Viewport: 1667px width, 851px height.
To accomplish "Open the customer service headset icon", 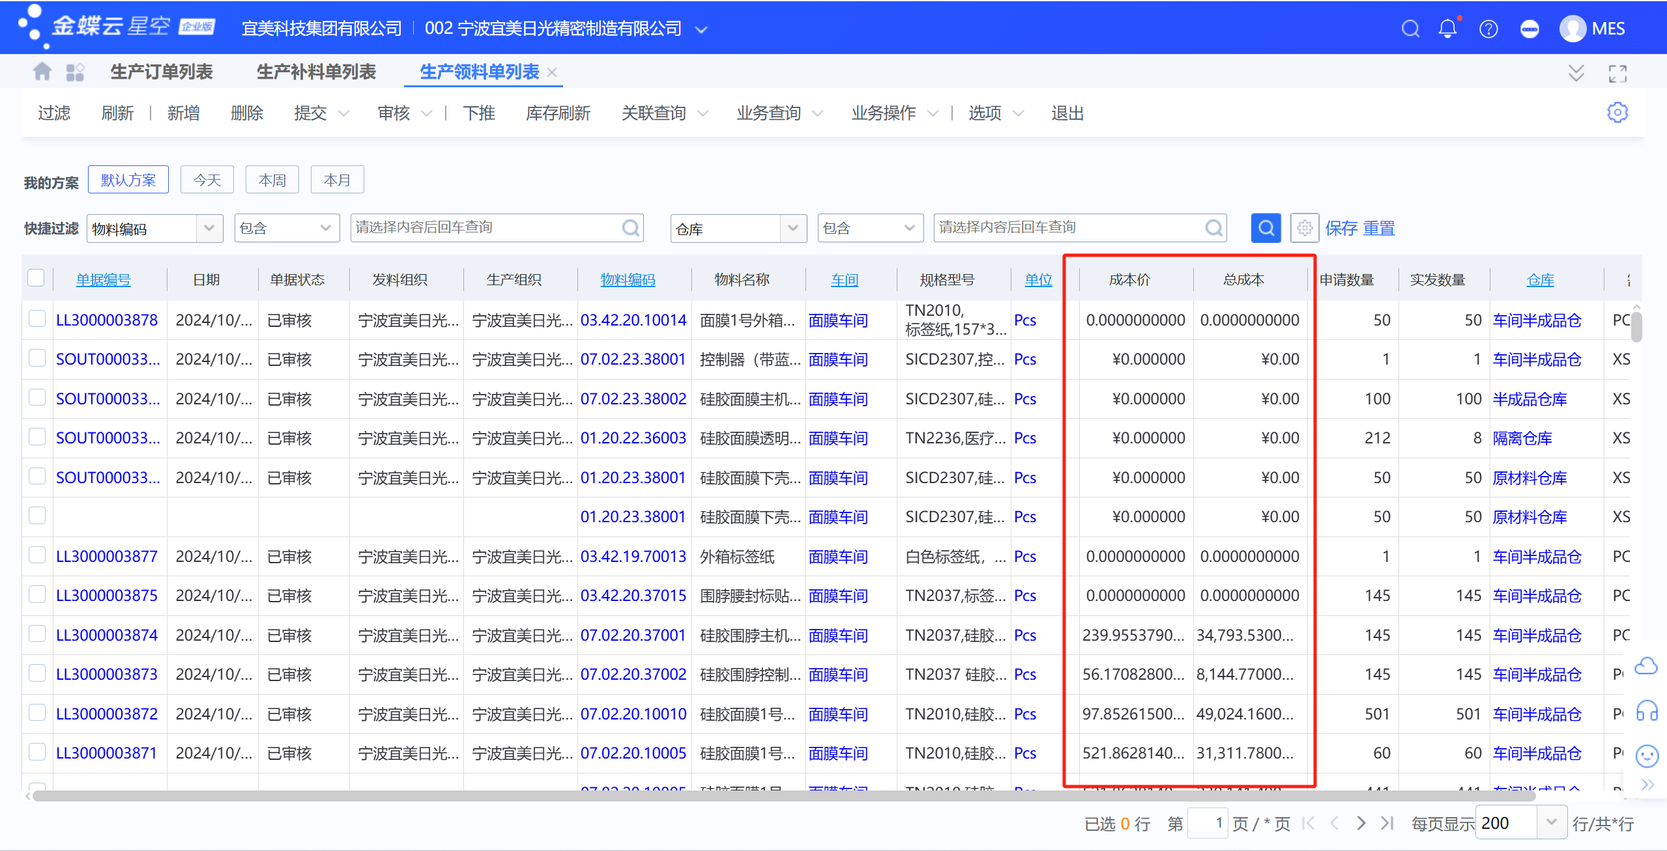I will point(1646,710).
